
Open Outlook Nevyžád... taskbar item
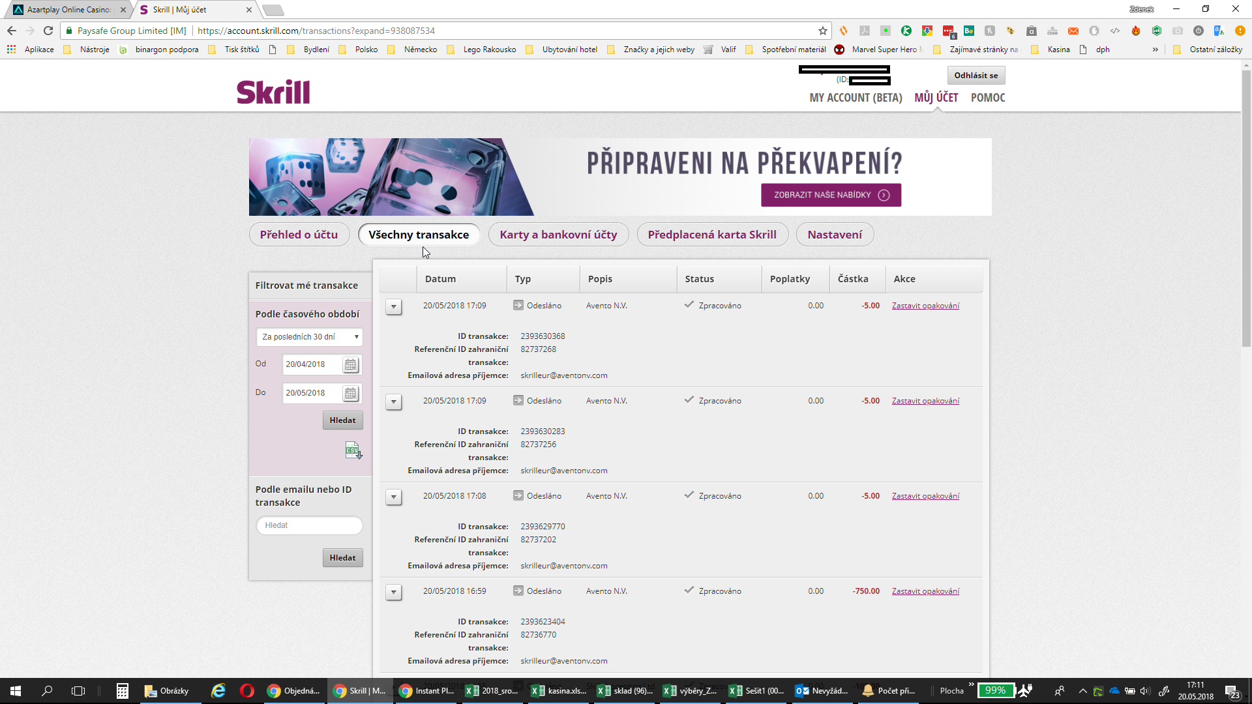click(x=822, y=691)
